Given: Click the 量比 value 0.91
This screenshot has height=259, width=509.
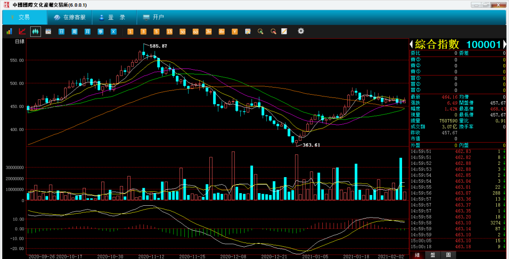Looking at the screenshot, I should [501, 121].
